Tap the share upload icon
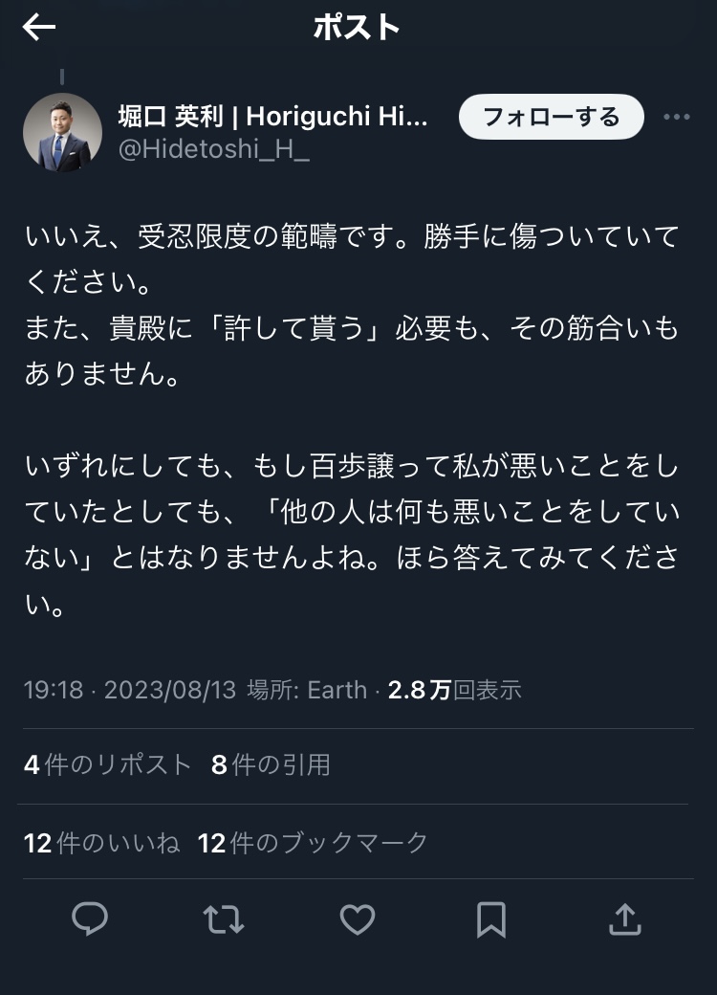 624,919
